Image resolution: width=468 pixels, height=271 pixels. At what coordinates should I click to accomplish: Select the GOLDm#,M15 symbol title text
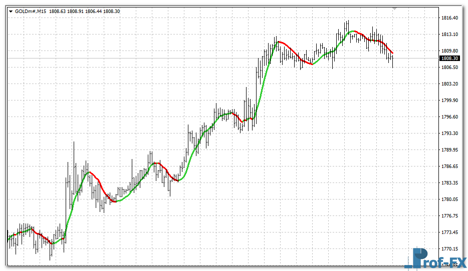(x=31, y=11)
